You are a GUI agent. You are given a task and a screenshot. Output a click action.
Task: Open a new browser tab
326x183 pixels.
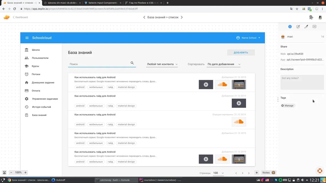pos(167,3)
